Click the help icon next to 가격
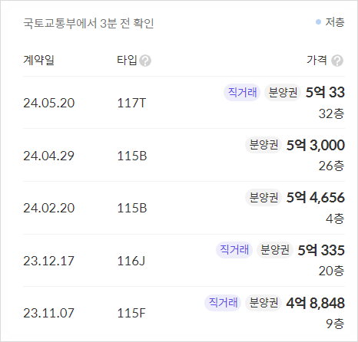The image size is (358, 342). (x=337, y=61)
